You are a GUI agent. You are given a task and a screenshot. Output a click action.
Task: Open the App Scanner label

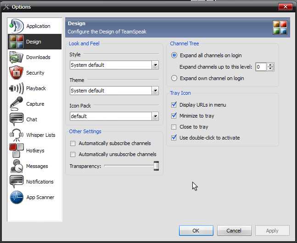[40, 197]
